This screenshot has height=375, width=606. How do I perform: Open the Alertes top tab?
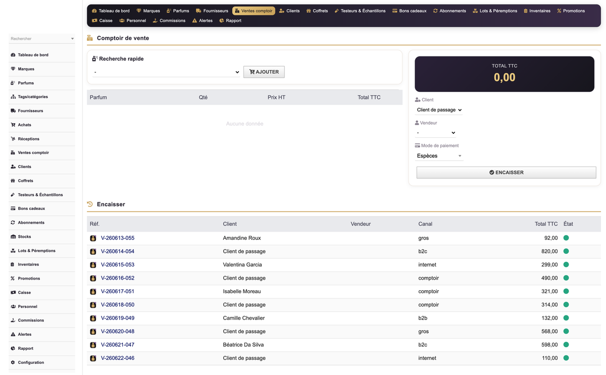pos(203,21)
